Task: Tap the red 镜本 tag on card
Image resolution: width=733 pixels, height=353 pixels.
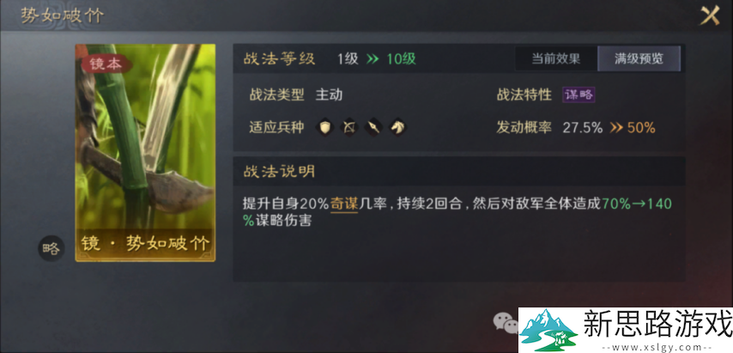Action: tap(106, 64)
